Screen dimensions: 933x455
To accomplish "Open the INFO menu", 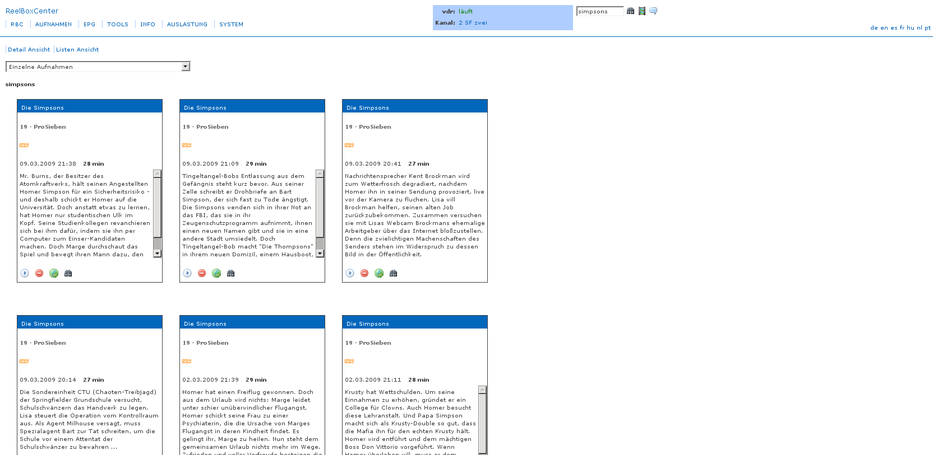I will point(147,24).
